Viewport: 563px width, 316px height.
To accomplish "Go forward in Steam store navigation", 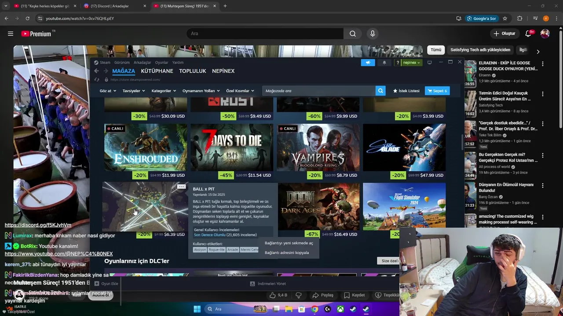I will 106,71.
